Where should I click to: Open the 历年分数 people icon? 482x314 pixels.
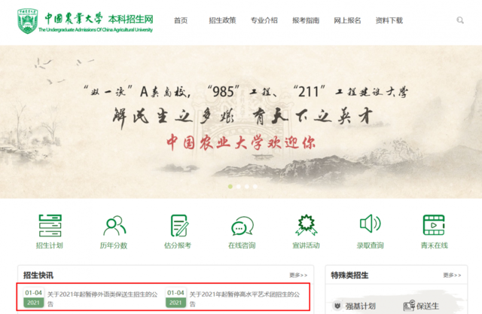(114, 225)
